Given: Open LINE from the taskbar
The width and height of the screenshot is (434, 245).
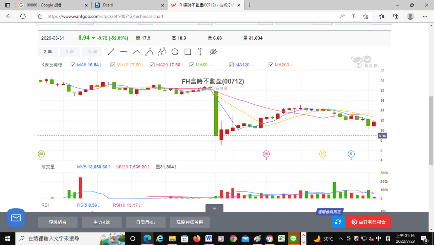Looking at the screenshot, I should point(294,239).
